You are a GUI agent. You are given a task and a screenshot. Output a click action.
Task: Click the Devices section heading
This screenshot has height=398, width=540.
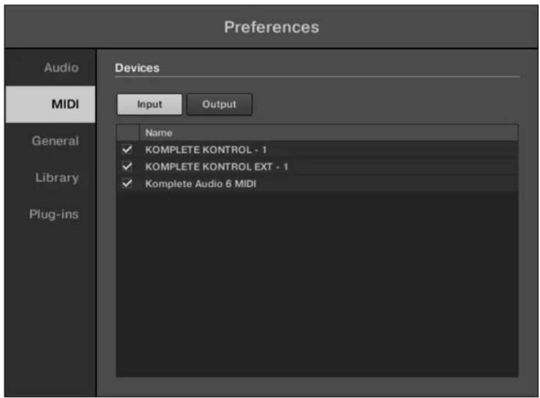[x=137, y=68]
